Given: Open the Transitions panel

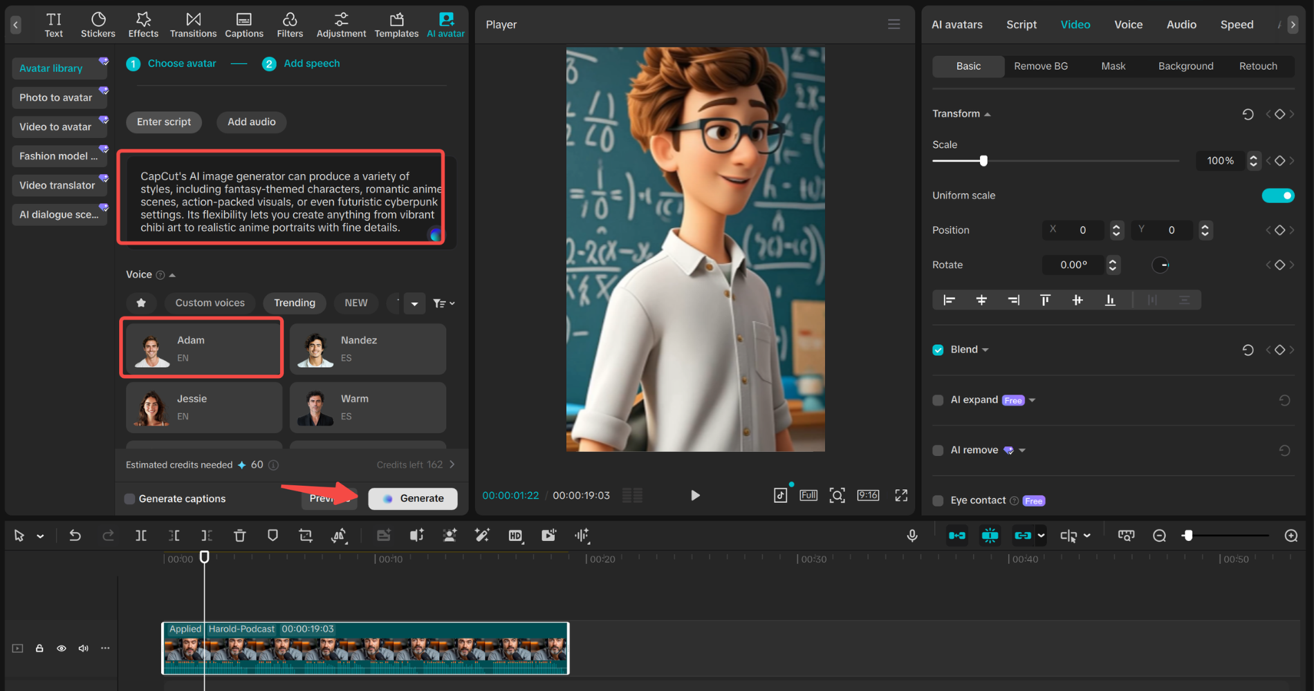Looking at the screenshot, I should 193,25.
